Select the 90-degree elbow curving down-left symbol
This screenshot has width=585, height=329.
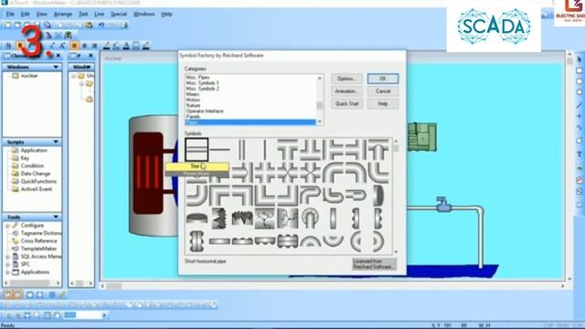point(356,173)
